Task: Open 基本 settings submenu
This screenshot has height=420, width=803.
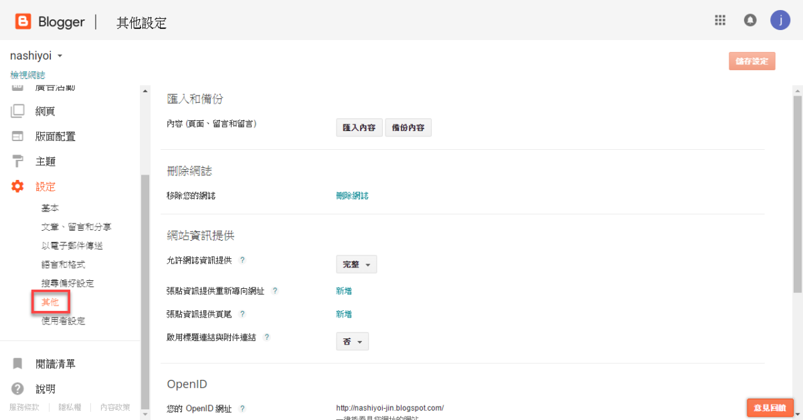Action: (50, 208)
